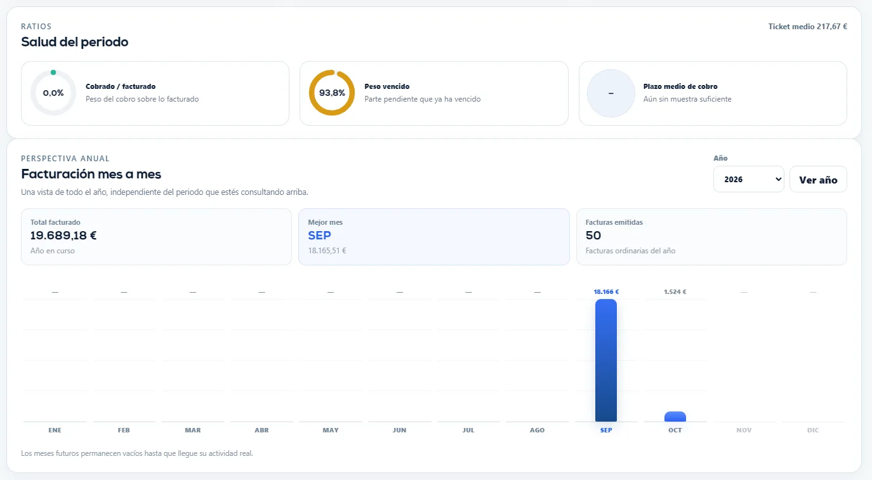872x480 pixels.
Task: Click the "18.165,51 €" amount in Mejor mes card
Action: (327, 251)
